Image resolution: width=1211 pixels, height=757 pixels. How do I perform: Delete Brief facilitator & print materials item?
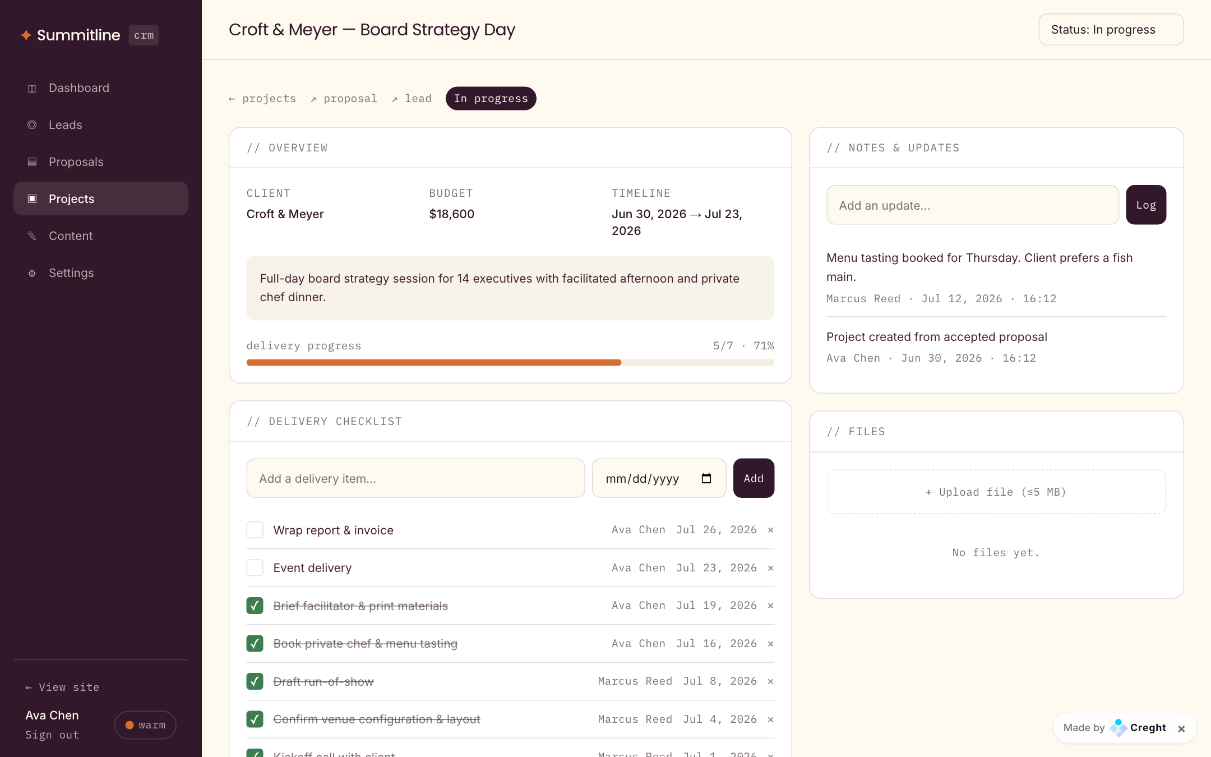pyautogui.click(x=770, y=606)
